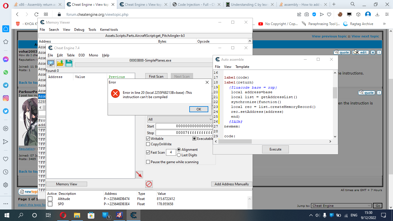Enable the CopyOnWrite checkbox
This screenshot has height=221, width=393.
point(148,144)
